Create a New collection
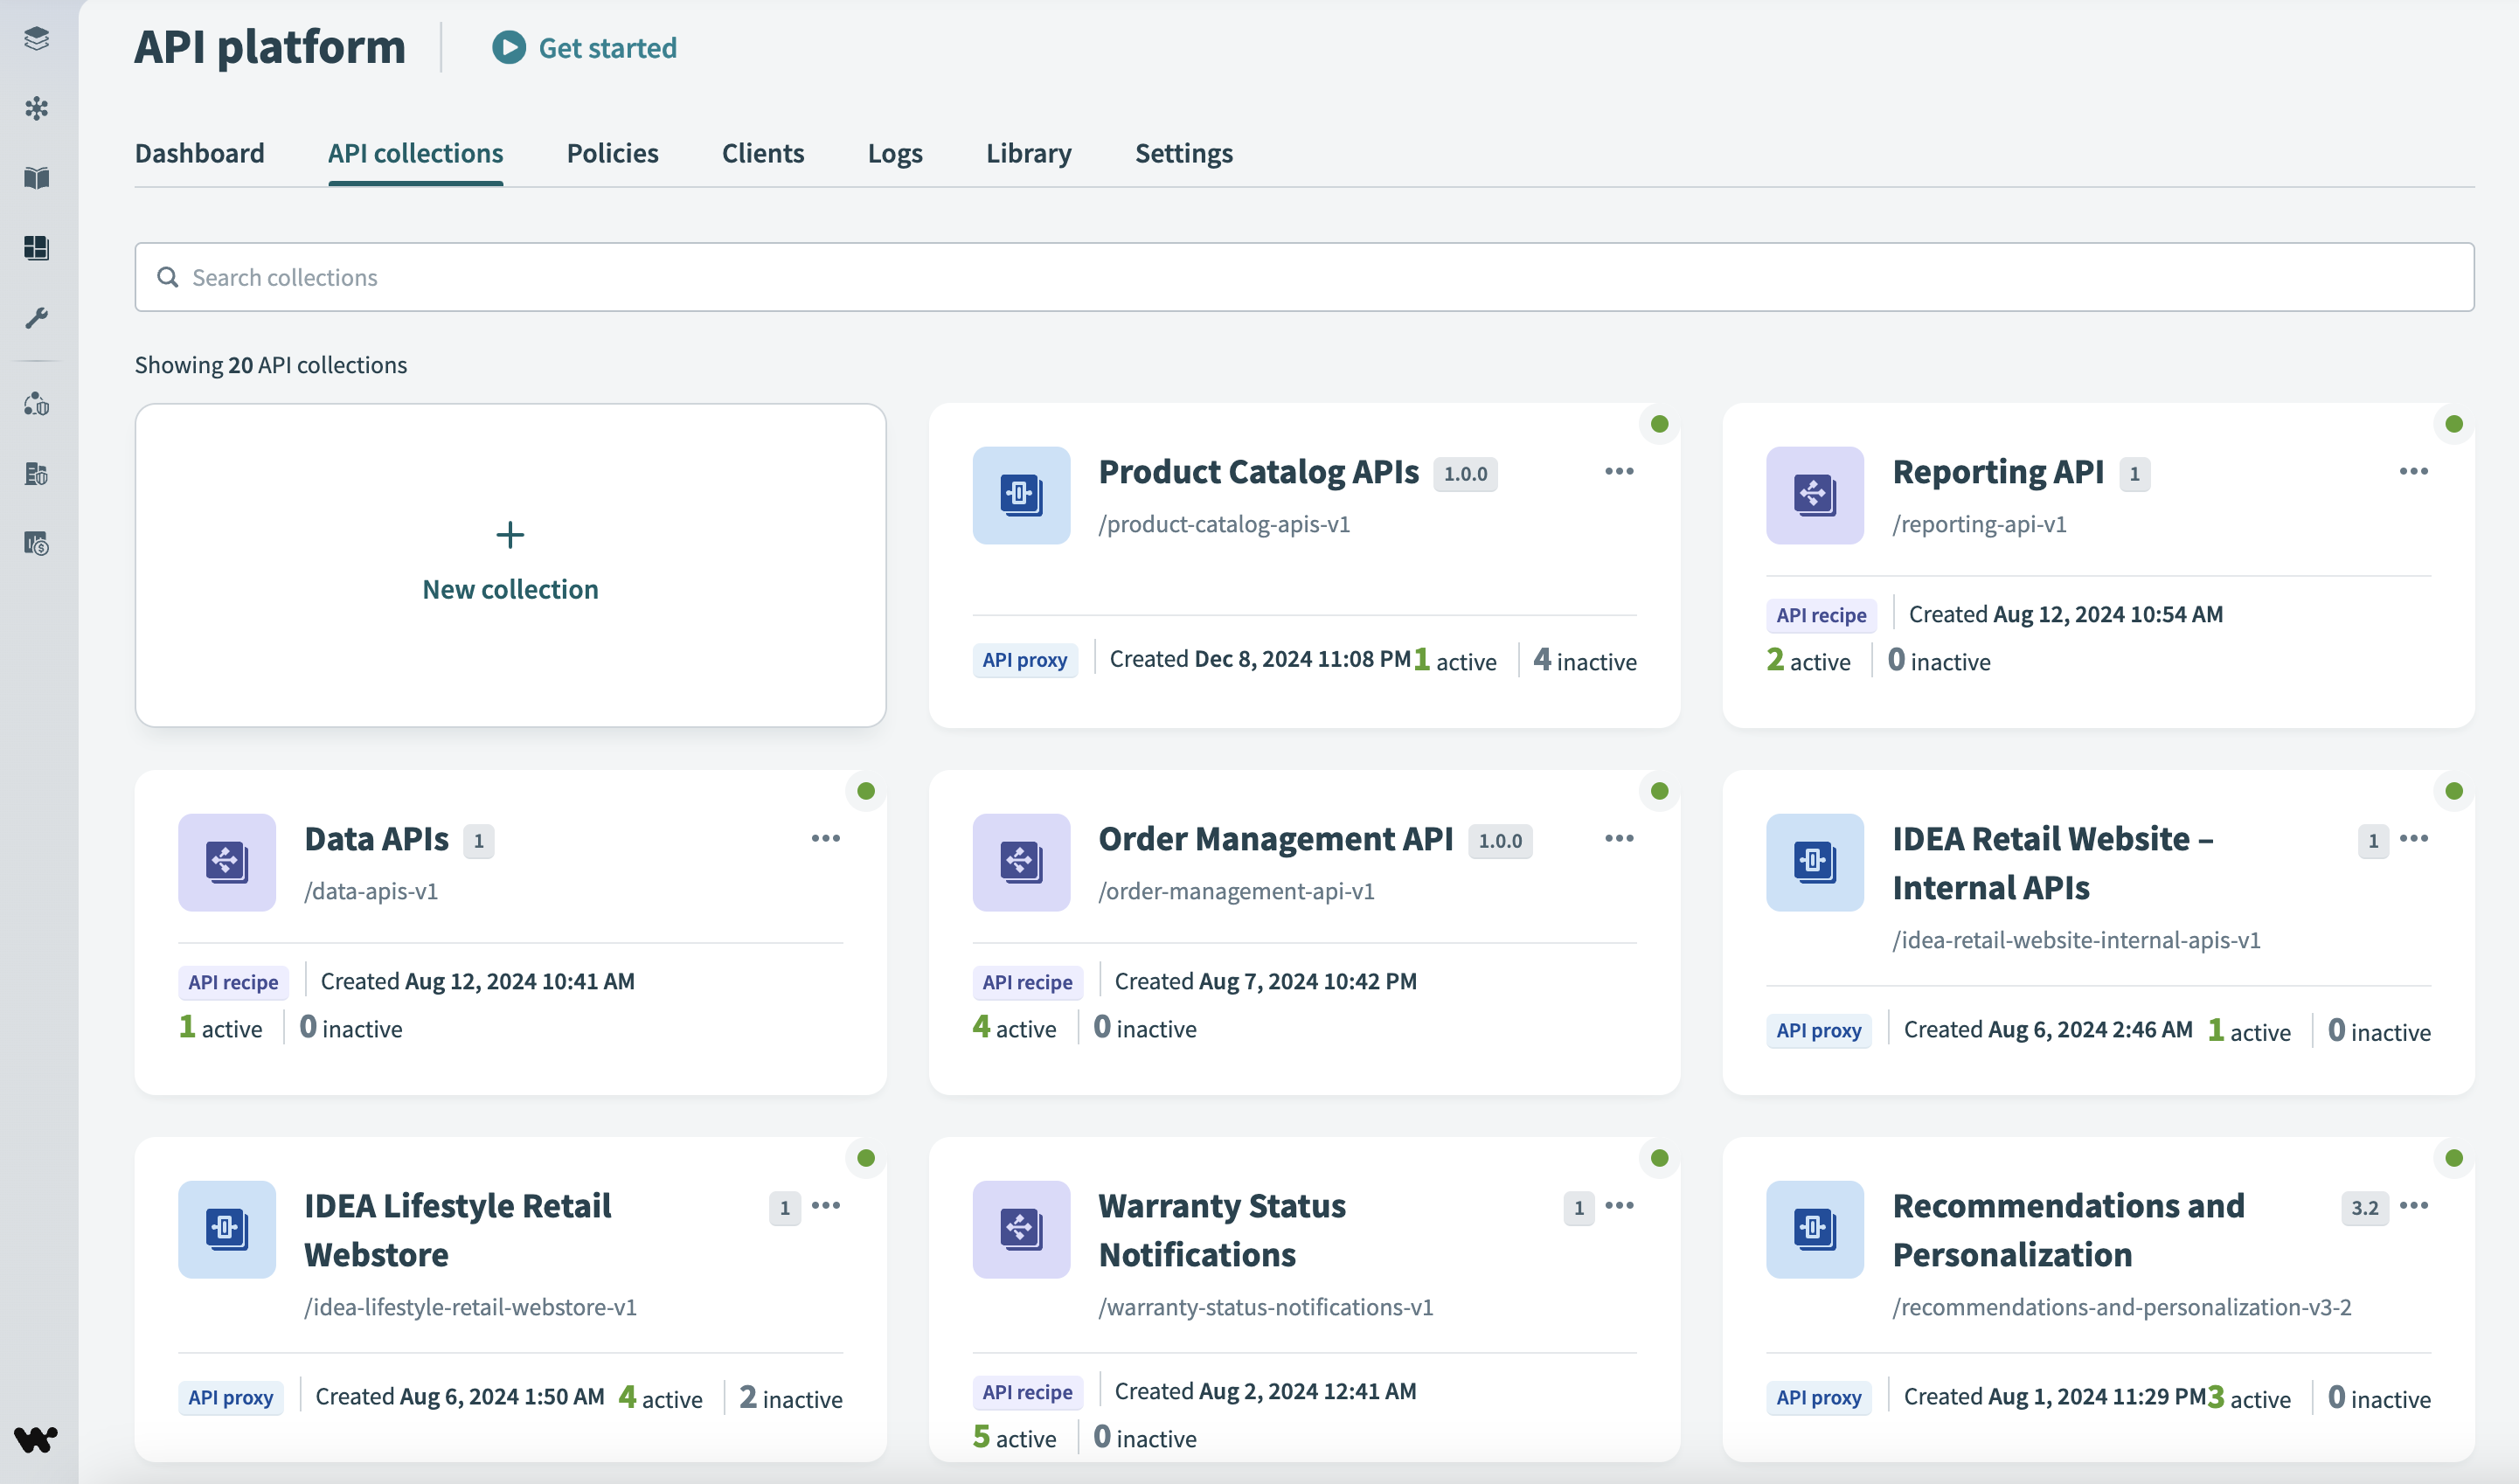The image size is (2519, 1484). point(510,562)
